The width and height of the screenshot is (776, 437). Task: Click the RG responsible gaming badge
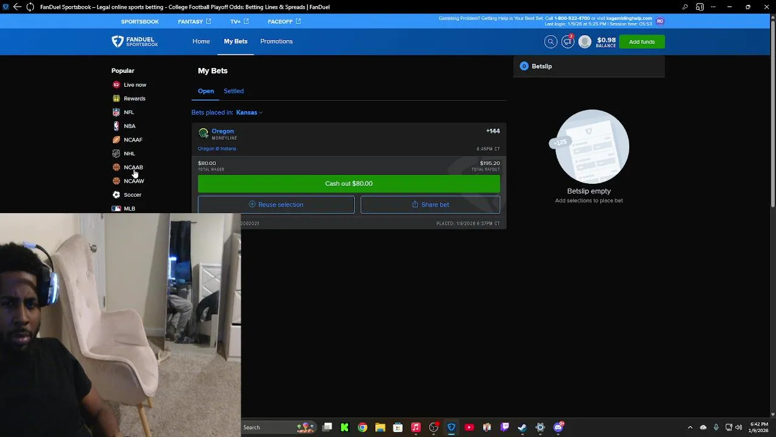pyautogui.click(x=660, y=21)
